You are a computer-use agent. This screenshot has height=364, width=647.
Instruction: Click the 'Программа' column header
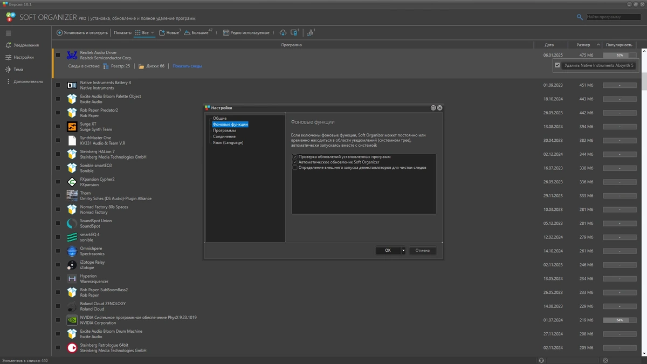[292, 45]
